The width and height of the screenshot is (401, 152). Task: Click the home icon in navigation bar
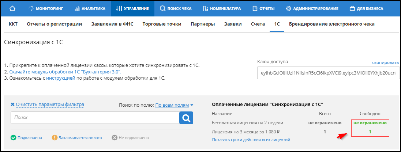click(x=12, y=8)
